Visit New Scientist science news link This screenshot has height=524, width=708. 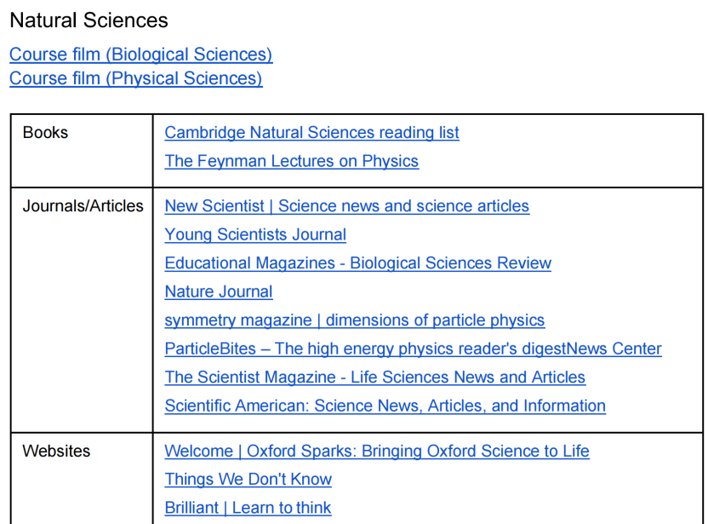coord(347,205)
